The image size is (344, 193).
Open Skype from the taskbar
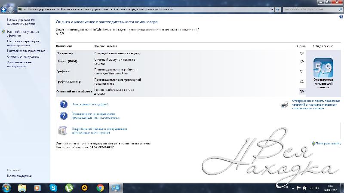tap(53, 187)
